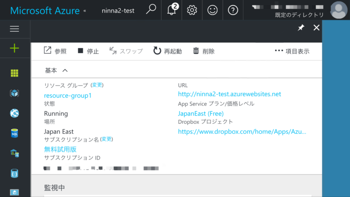Screen dimensions: 350x197
Task: Pin this blade to dashboard
Action: (301, 28)
